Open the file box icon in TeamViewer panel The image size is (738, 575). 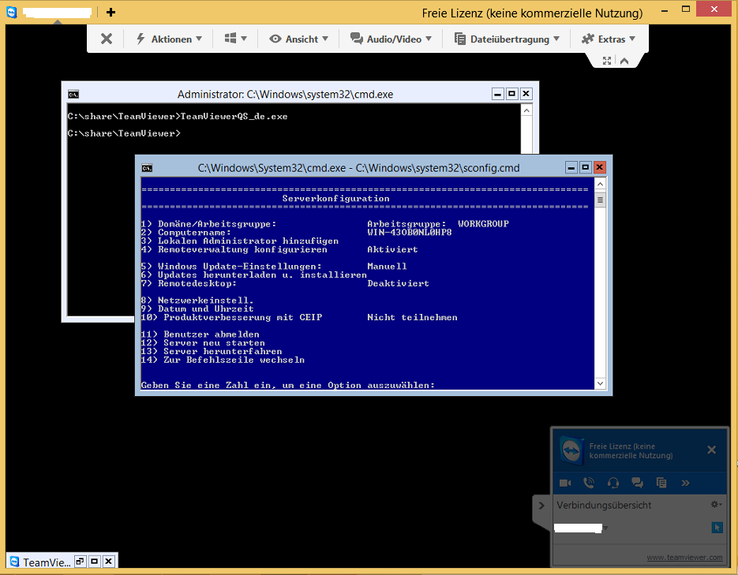661,483
